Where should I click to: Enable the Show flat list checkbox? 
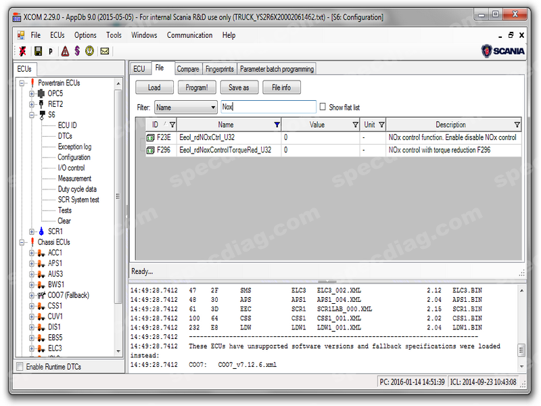[x=323, y=107]
